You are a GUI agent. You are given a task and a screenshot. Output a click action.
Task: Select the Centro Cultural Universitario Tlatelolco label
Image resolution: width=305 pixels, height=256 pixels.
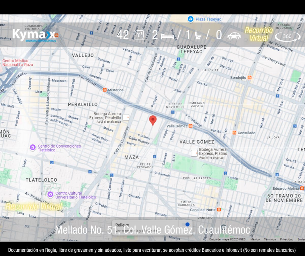coord(76,195)
